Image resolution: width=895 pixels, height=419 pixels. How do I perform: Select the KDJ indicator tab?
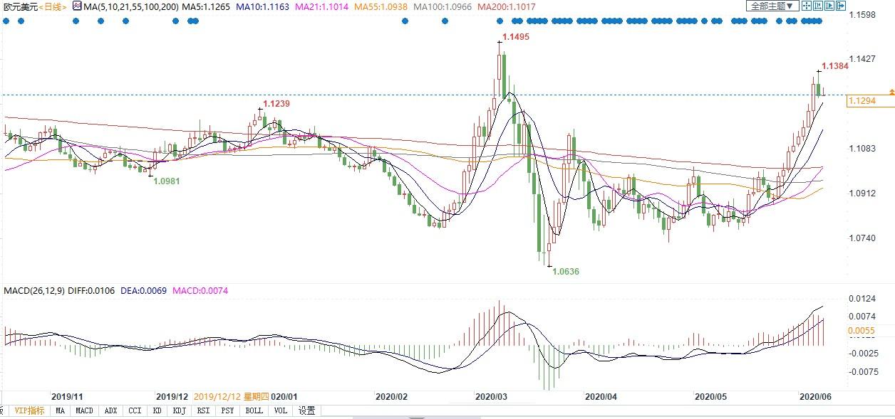pyautogui.click(x=178, y=410)
